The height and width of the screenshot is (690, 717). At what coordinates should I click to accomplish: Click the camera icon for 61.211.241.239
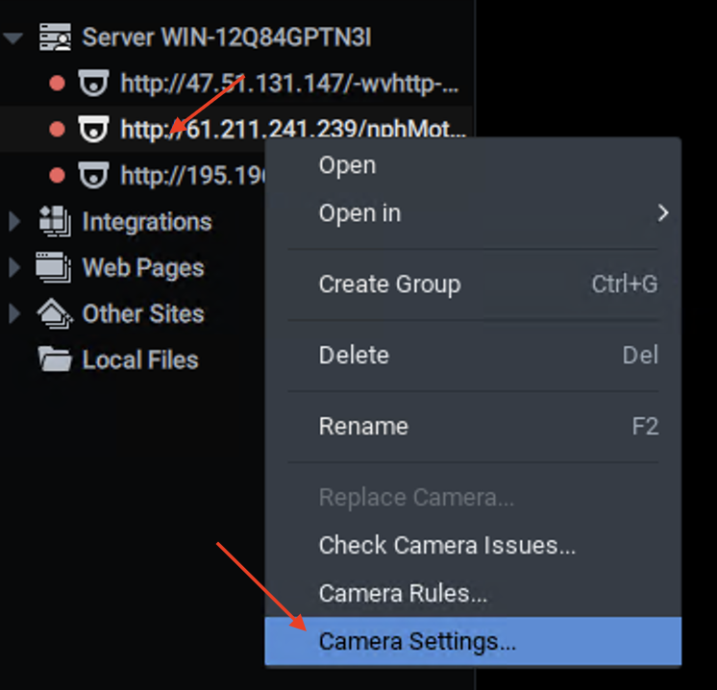pyautogui.click(x=93, y=129)
